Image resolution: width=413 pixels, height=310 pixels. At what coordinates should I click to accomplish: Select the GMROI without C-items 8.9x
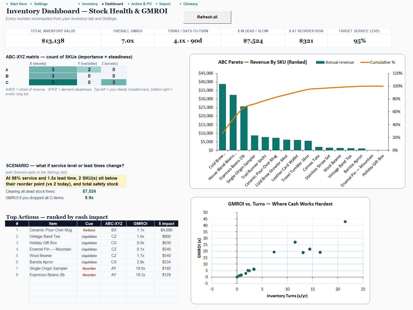coord(89,198)
